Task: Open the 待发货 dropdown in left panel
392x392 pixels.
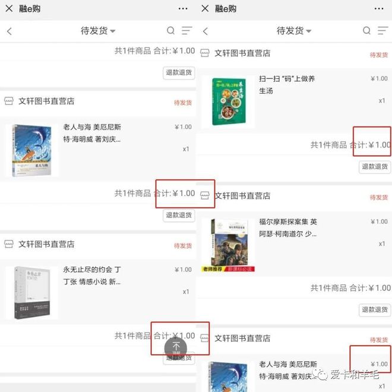Action: tap(98, 31)
